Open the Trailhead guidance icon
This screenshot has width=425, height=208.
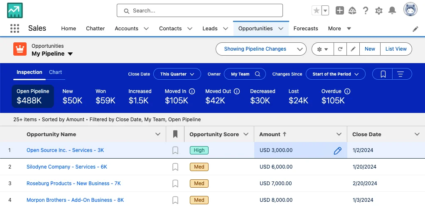[x=352, y=10]
